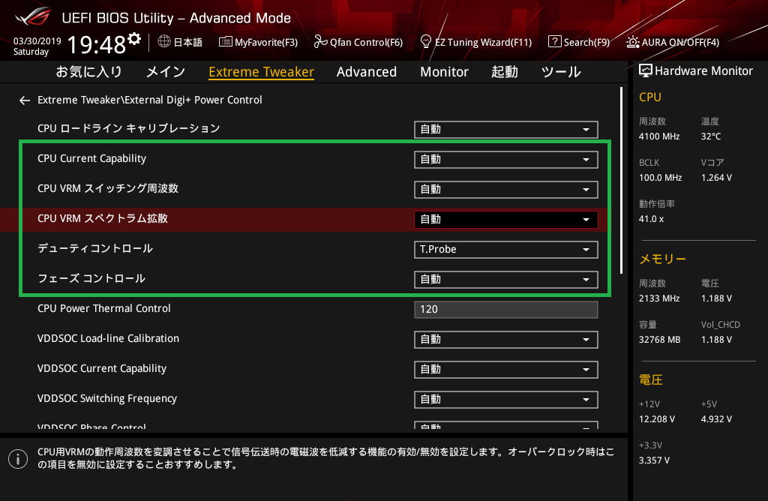Open フェーズ コントロール dropdown
Screen dimensions: 768x501
point(506,280)
